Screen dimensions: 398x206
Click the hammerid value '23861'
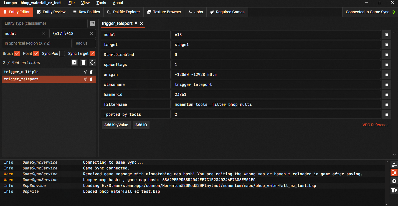click(276, 94)
